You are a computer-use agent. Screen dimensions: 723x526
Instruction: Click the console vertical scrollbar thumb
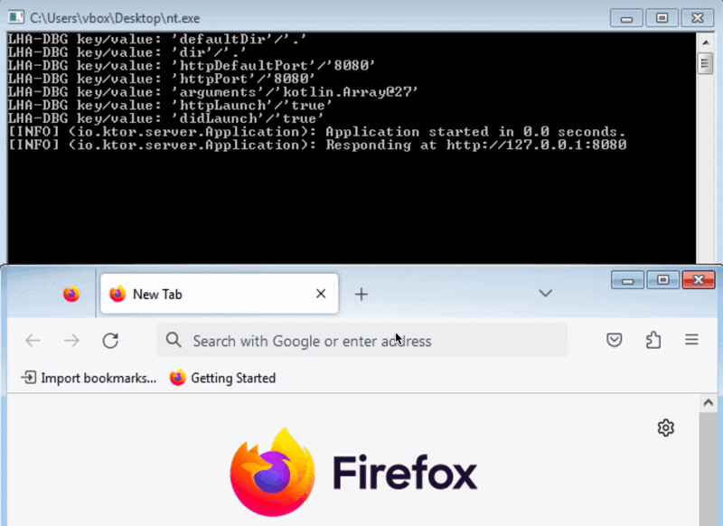pyautogui.click(x=705, y=63)
